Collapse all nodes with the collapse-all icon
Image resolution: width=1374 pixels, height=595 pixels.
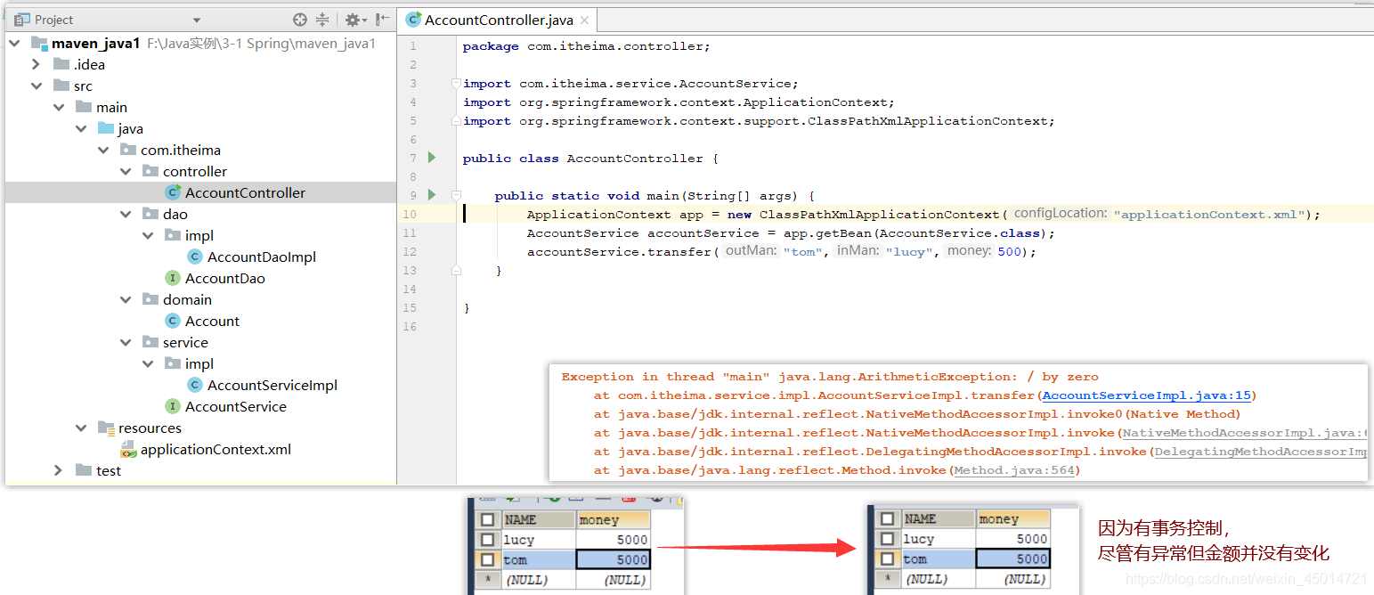(322, 20)
